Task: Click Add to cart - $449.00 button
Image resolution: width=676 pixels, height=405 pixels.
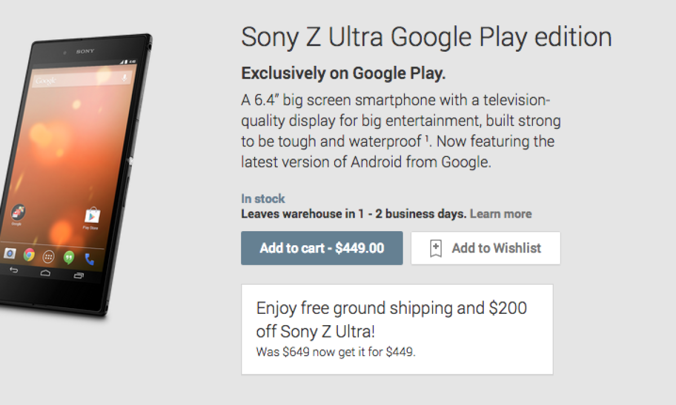Action: [x=322, y=248]
